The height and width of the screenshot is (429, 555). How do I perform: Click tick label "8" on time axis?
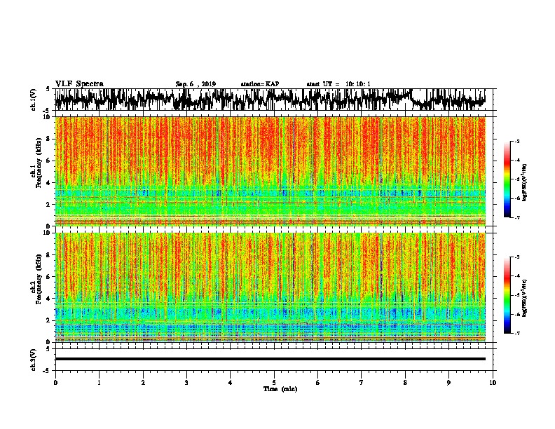(405, 383)
